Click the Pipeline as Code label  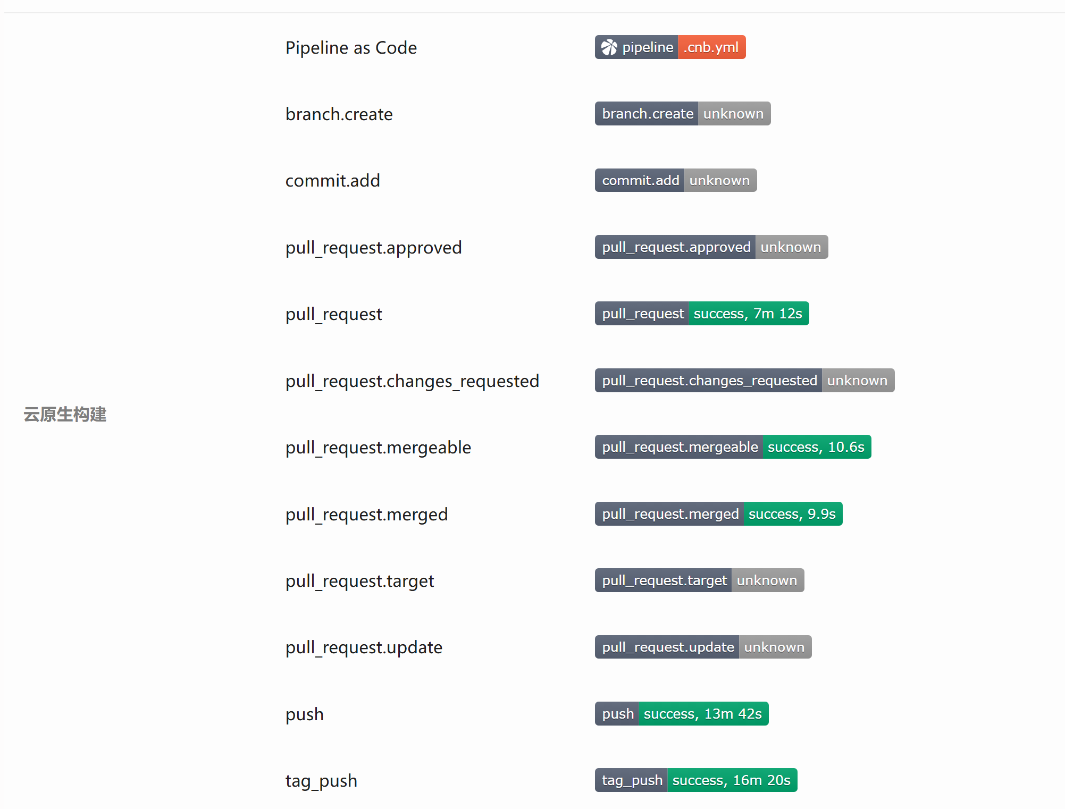pos(351,48)
